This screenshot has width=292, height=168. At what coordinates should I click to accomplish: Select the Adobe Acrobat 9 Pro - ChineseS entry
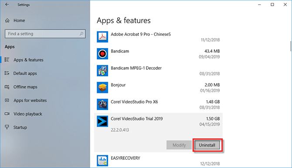click(141, 34)
